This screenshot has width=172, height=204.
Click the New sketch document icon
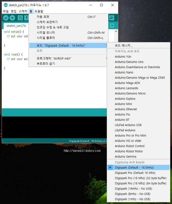(x=20, y=18)
